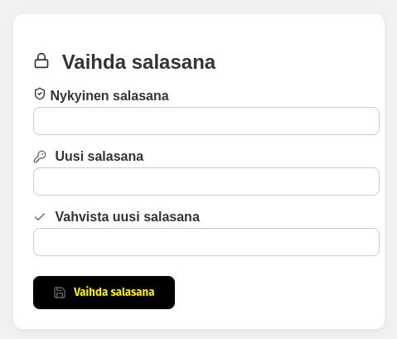Focus the Nykyinen salasana password field
Screen dimensions: 397x339
pos(206,121)
